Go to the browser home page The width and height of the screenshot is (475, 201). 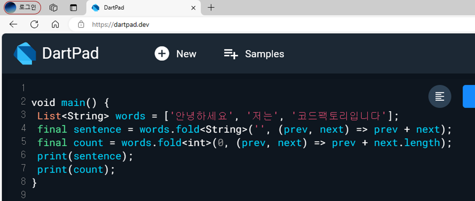[55, 25]
